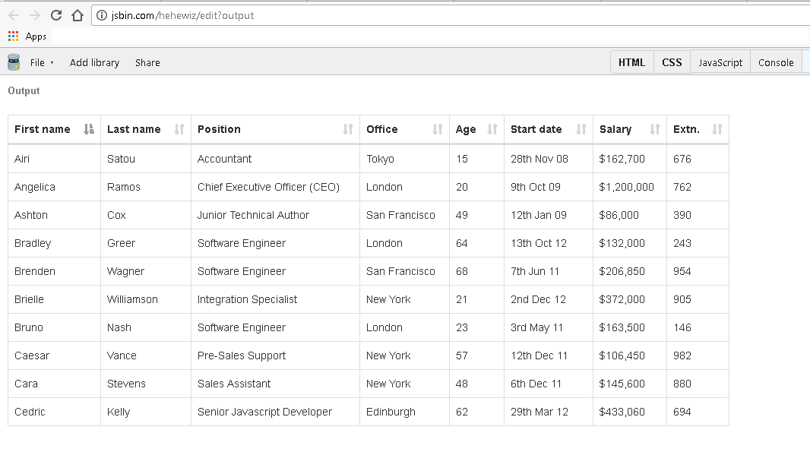
Task: Toggle the CSS panel
Action: coord(672,62)
